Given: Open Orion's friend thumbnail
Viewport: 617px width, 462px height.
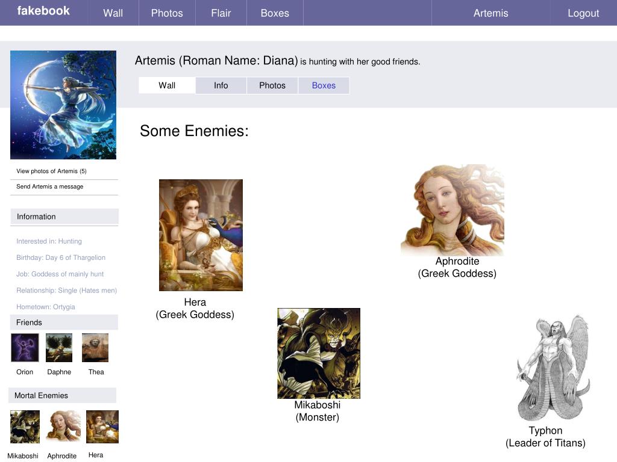Looking at the screenshot, I should [25, 348].
